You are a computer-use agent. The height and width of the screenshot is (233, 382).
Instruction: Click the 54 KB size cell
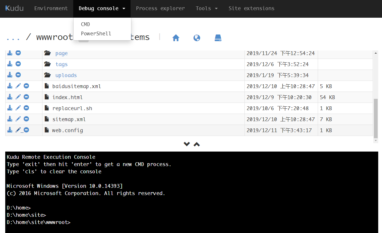pos(345,97)
